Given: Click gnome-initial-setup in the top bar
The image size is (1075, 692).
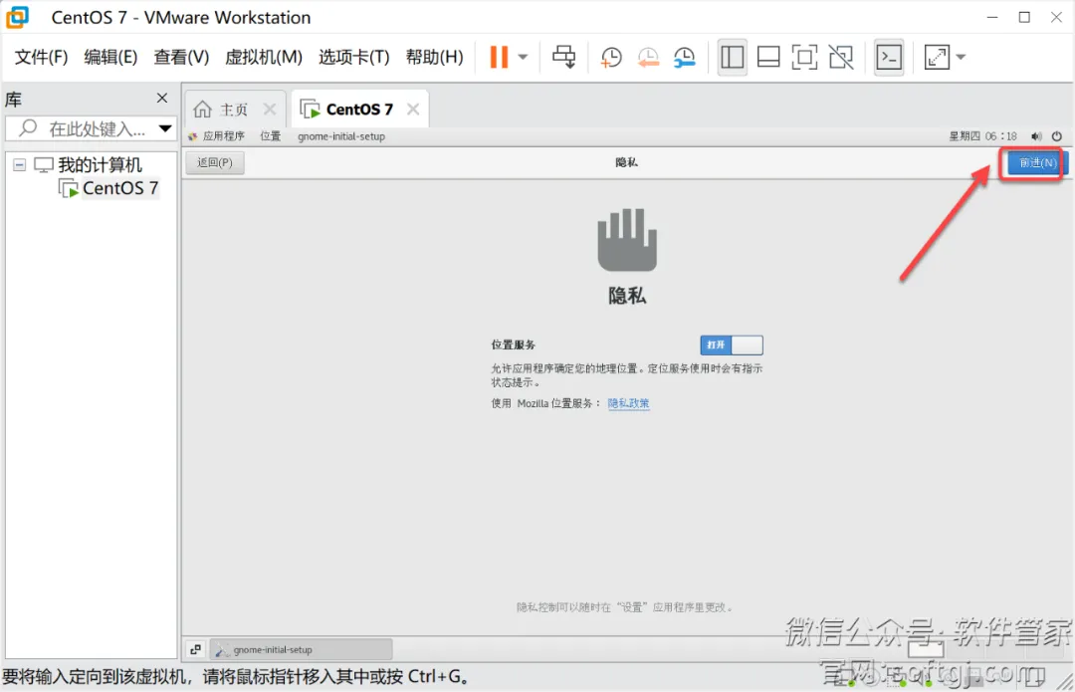Looking at the screenshot, I should coord(341,135).
